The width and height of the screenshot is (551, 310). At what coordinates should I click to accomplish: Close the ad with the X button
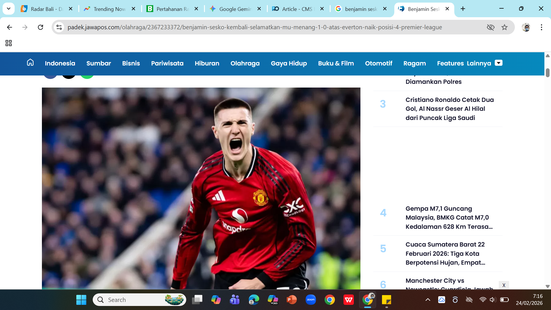coord(504,285)
